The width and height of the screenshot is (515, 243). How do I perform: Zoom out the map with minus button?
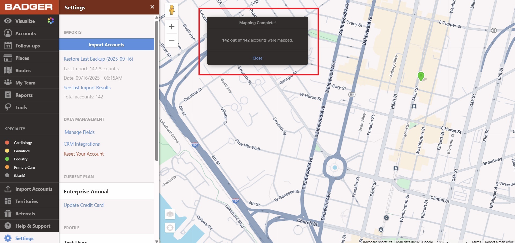[172, 40]
